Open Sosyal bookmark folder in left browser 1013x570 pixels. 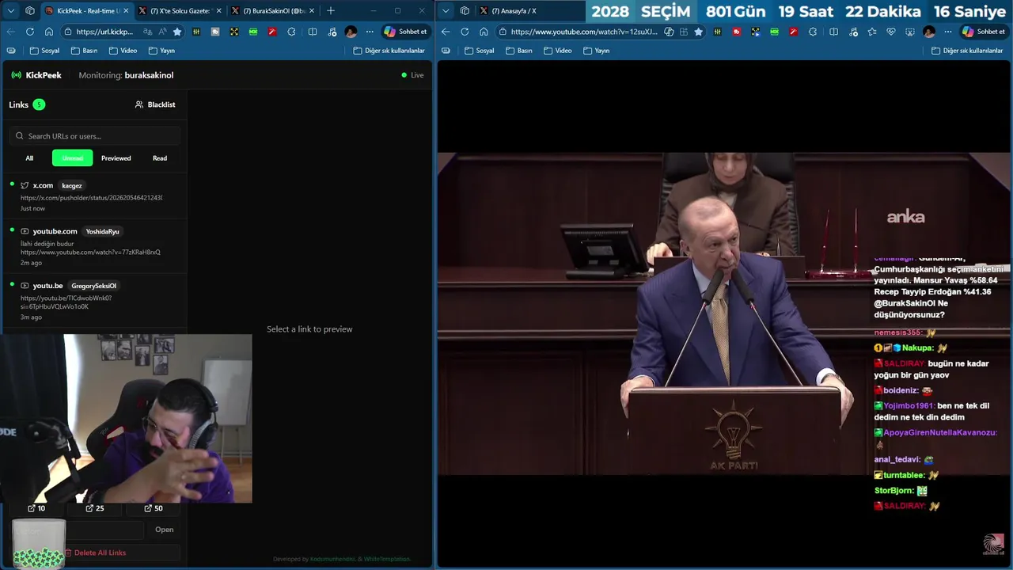44,51
